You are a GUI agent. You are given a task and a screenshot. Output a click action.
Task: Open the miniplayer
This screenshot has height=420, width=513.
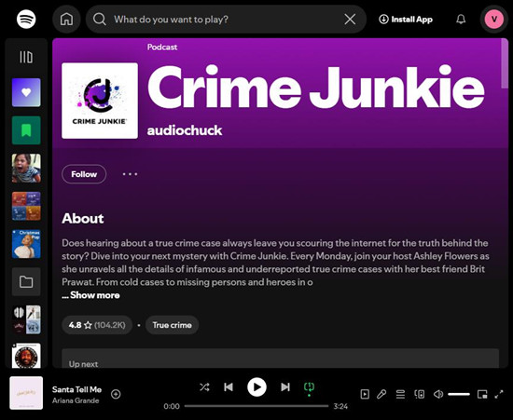[x=482, y=394]
